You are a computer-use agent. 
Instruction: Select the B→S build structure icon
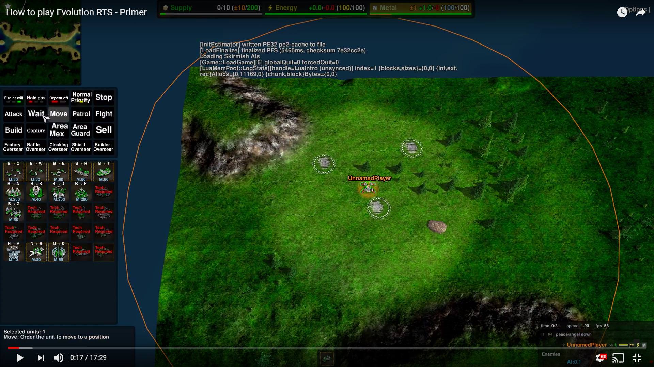36,192
